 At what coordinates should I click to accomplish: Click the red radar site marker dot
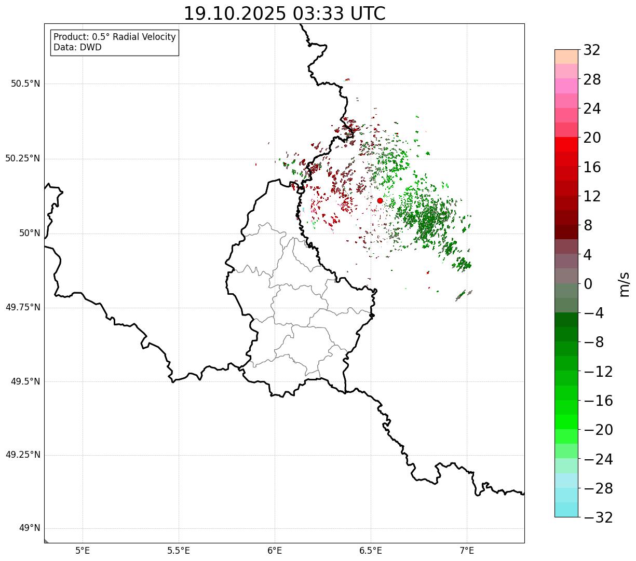pos(380,200)
